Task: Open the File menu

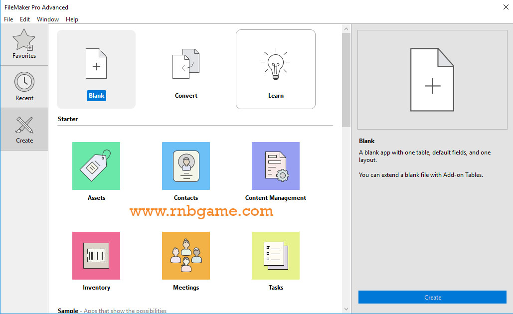Action: tap(8, 19)
